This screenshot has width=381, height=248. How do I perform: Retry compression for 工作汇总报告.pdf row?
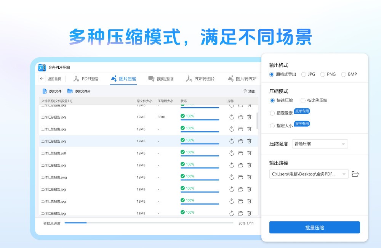pyautogui.click(x=231, y=153)
